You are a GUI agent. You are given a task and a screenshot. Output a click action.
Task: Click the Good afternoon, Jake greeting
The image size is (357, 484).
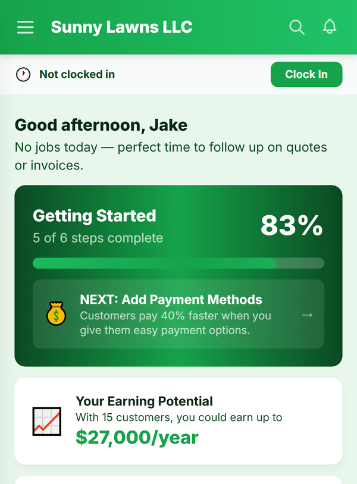pyautogui.click(x=101, y=125)
